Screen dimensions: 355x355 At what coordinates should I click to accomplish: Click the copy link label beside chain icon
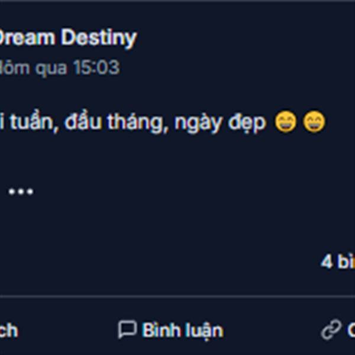coord(351,330)
